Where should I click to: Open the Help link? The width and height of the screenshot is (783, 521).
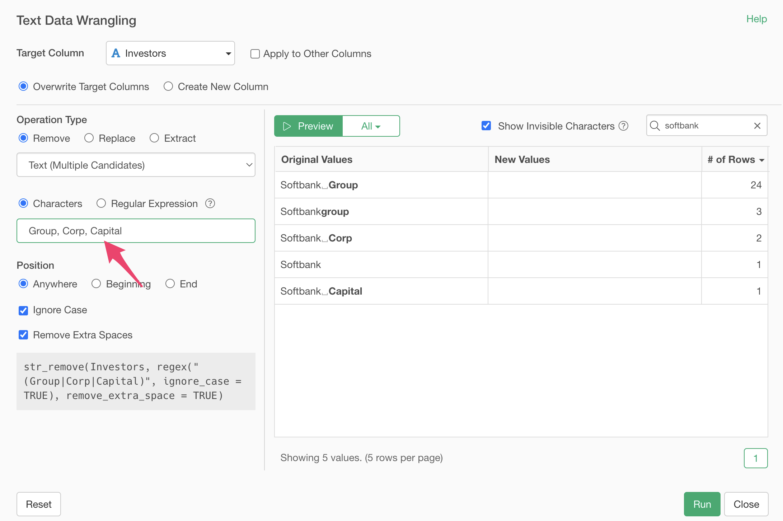756,19
